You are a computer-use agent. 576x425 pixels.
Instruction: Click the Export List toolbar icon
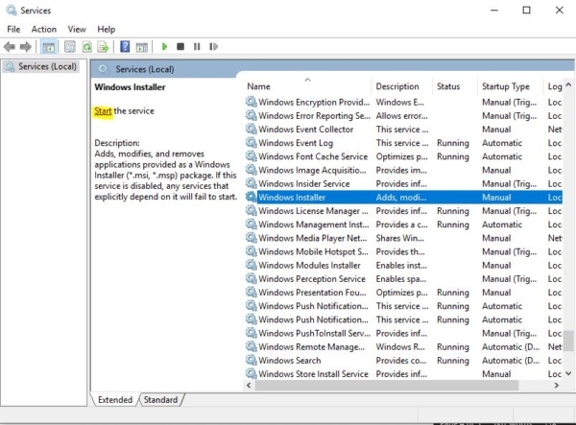tap(104, 47)
